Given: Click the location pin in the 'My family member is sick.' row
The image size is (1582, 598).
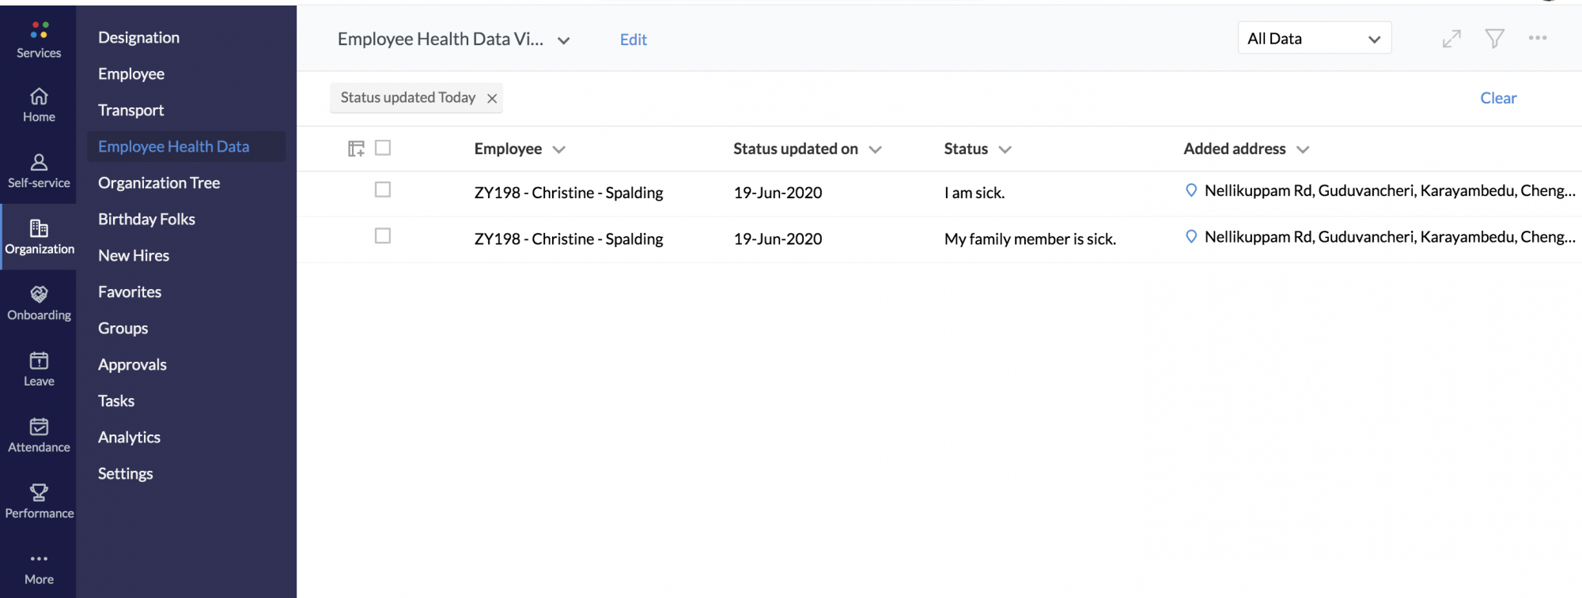Looking at the screenshot, I should click(1191, 237).
